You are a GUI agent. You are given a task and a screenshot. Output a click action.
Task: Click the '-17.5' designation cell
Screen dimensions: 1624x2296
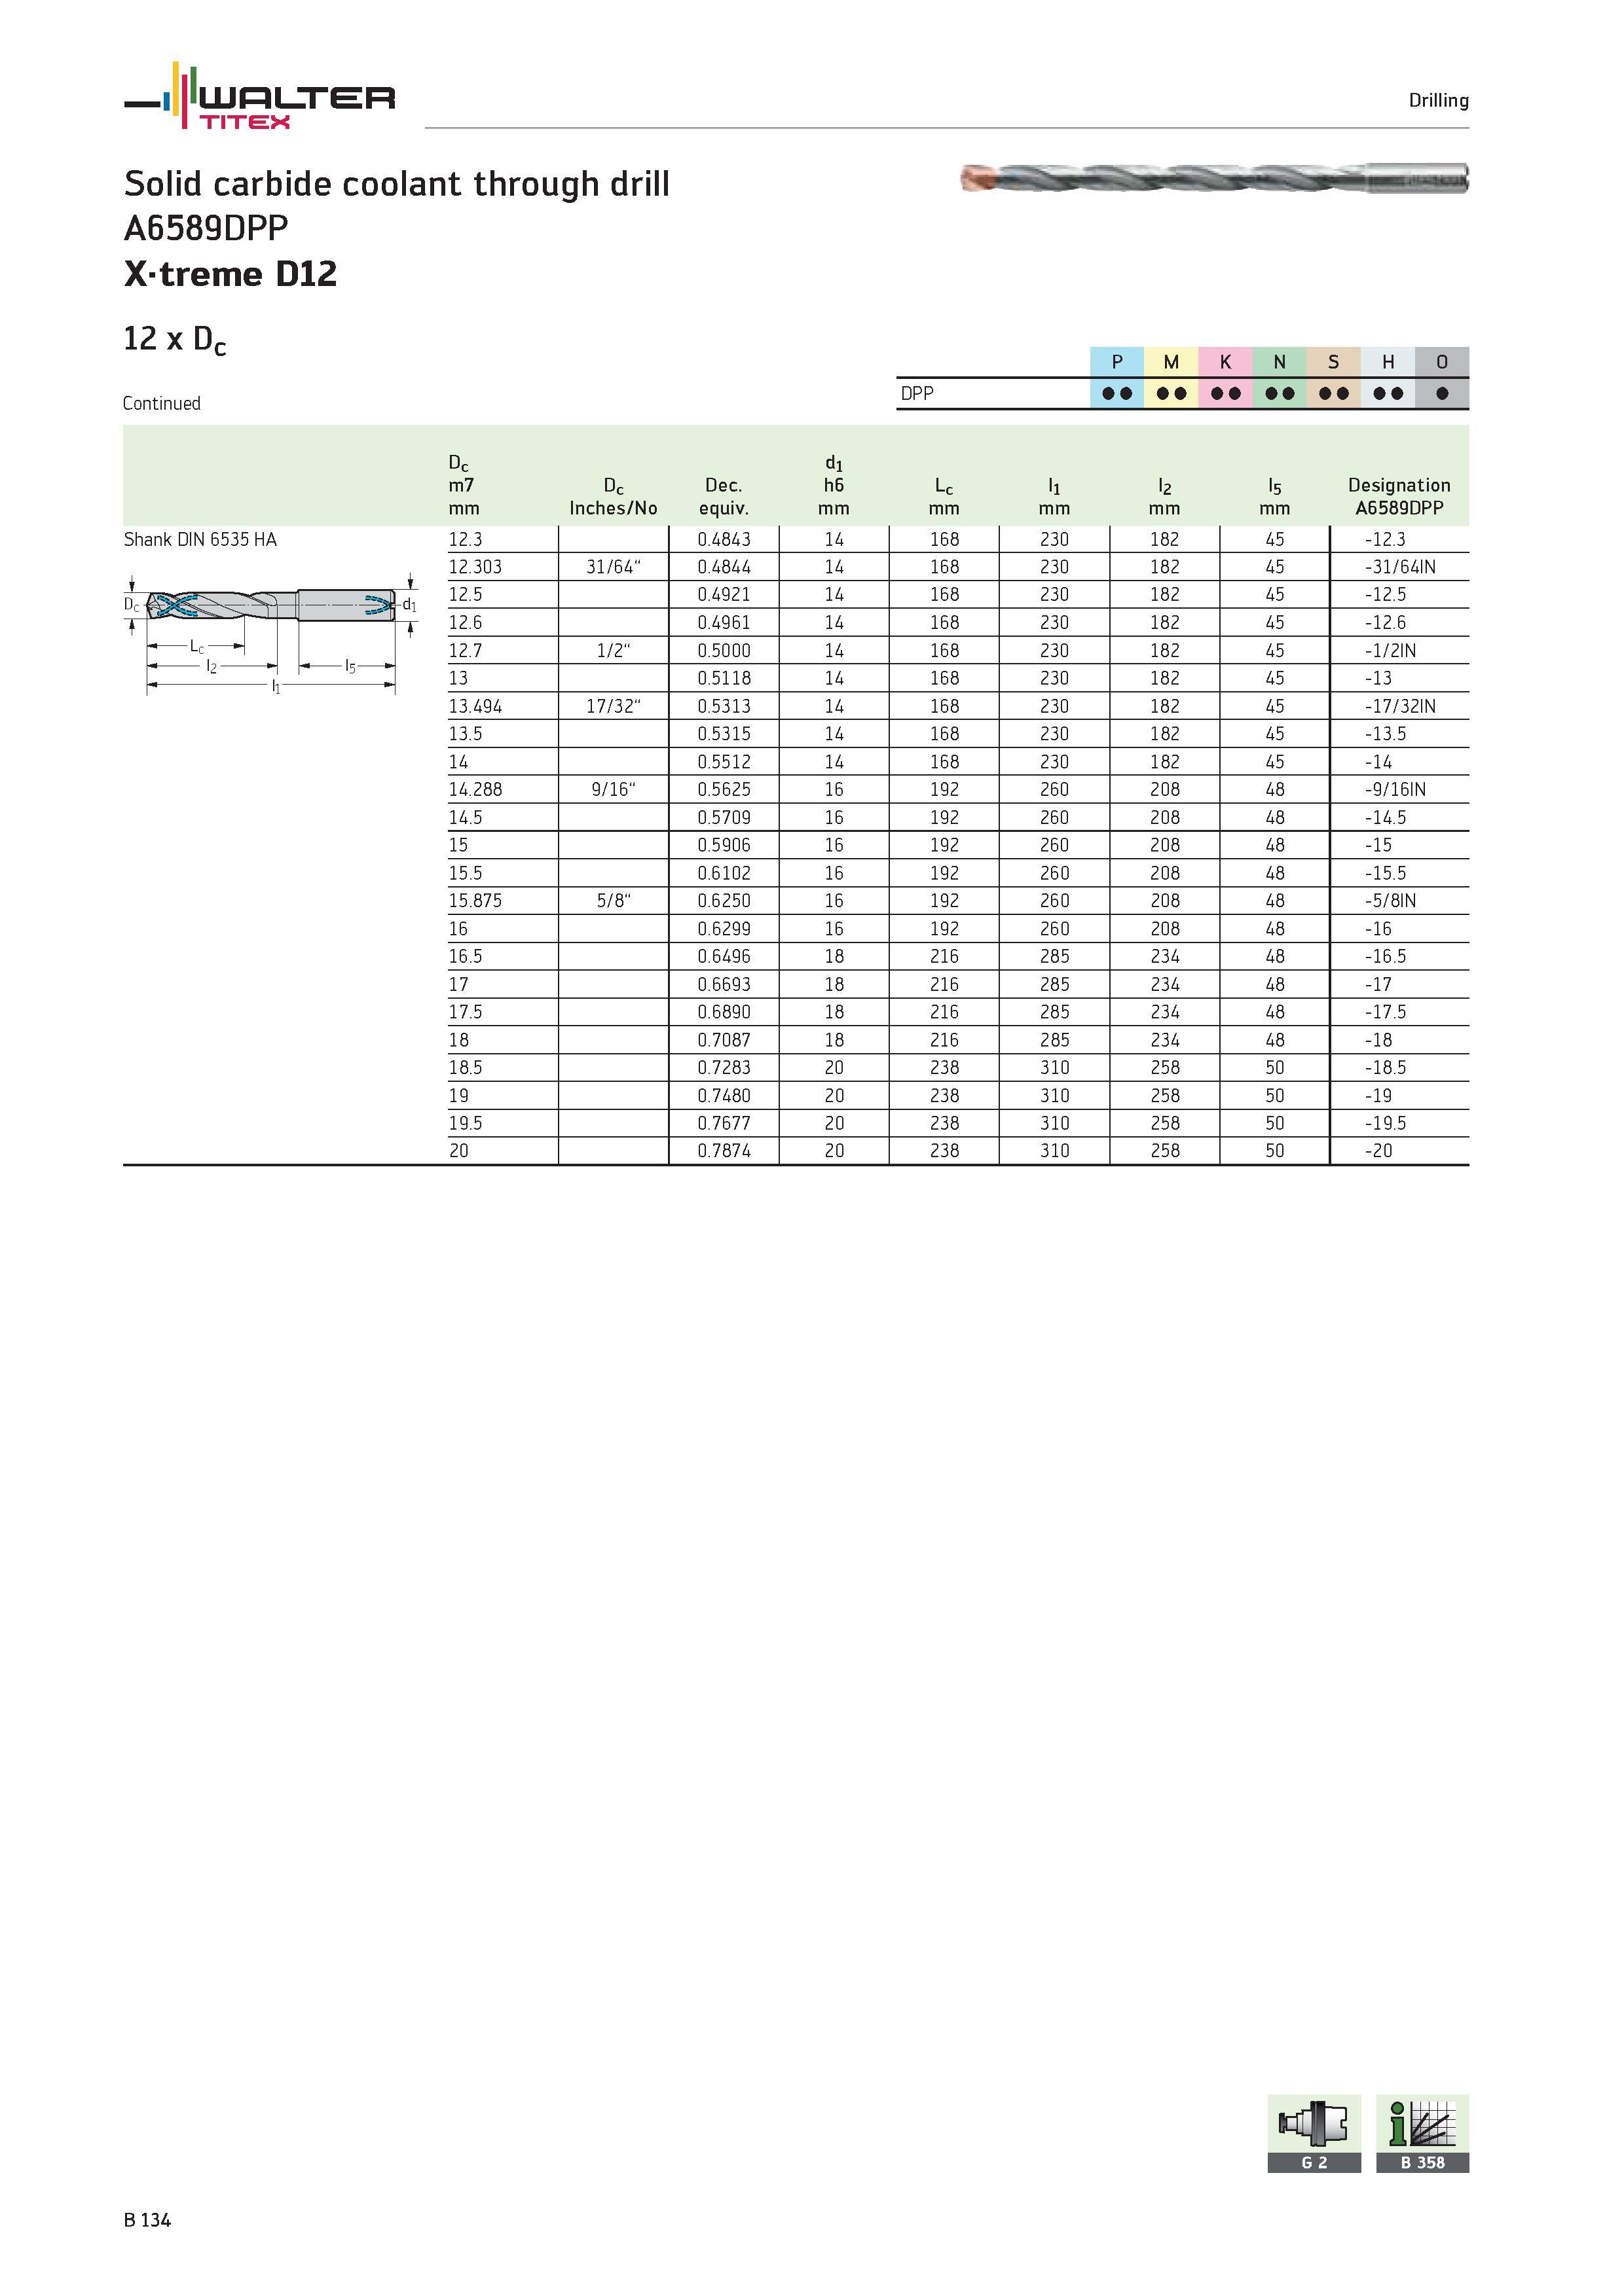pyautogui.click(x=1385, y=1012)
